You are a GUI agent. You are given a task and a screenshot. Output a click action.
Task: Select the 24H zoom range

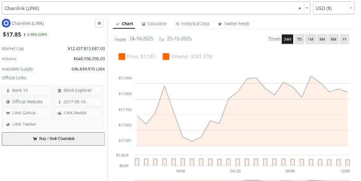click(x=287, y=39)
